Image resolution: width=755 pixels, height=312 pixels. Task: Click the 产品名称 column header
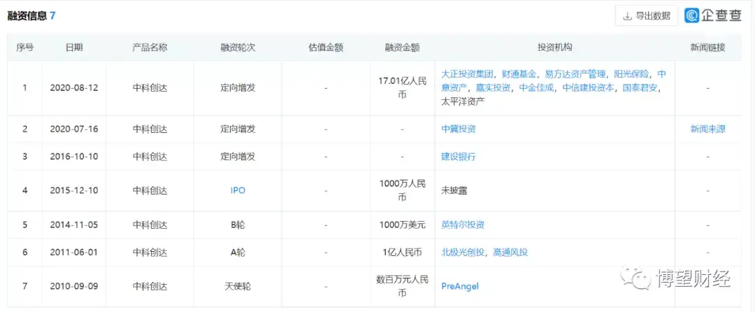150,48
